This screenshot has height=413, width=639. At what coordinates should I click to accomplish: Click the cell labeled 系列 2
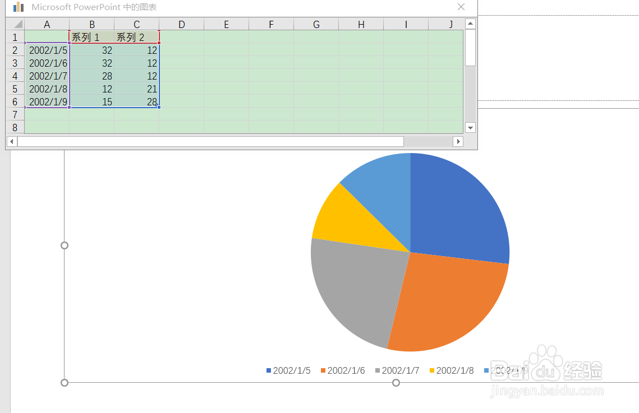[x=136, y=37]
